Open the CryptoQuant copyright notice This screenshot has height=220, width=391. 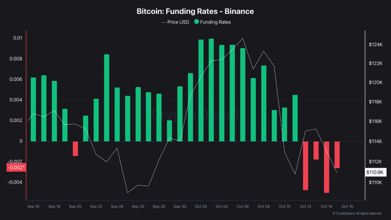pos(357,213)
